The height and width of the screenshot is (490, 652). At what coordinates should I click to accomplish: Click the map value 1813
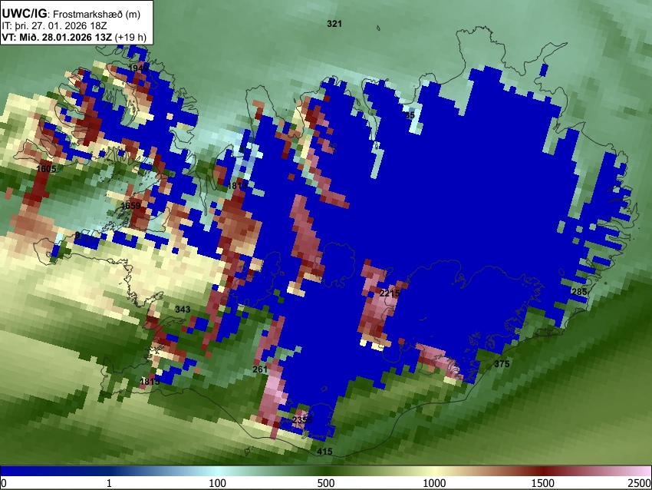(237, 186)
